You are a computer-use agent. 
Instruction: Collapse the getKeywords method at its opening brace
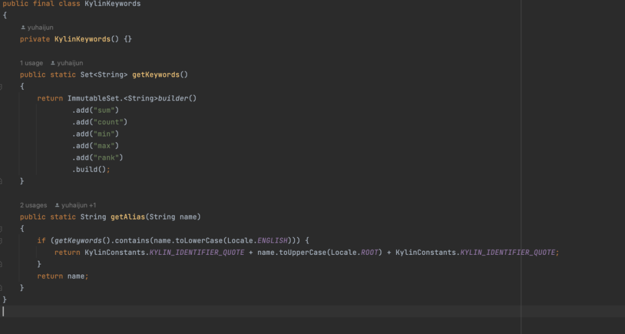pos(2,87)
